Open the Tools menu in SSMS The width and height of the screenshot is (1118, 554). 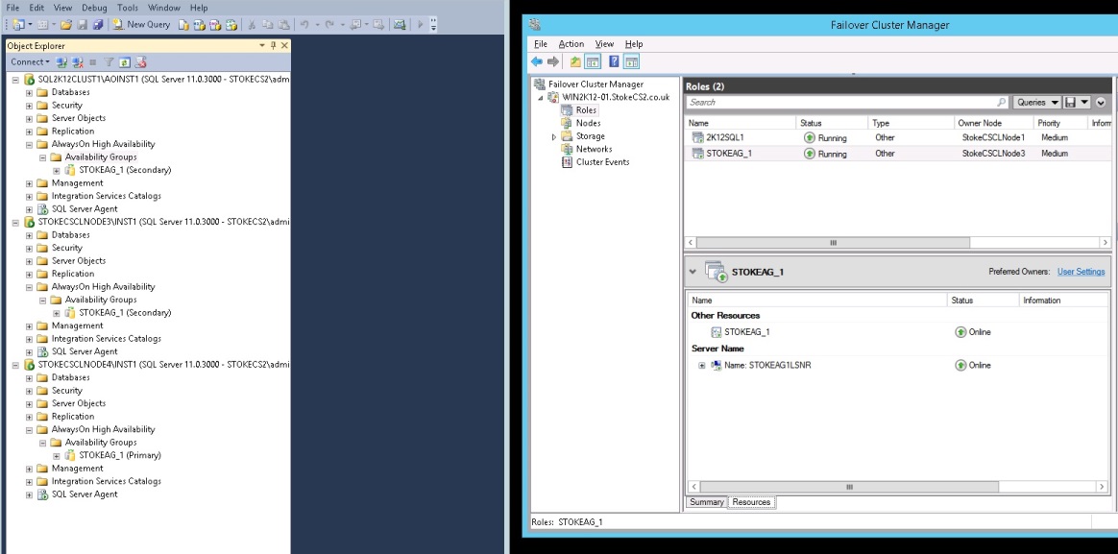(x=128, y=8)
